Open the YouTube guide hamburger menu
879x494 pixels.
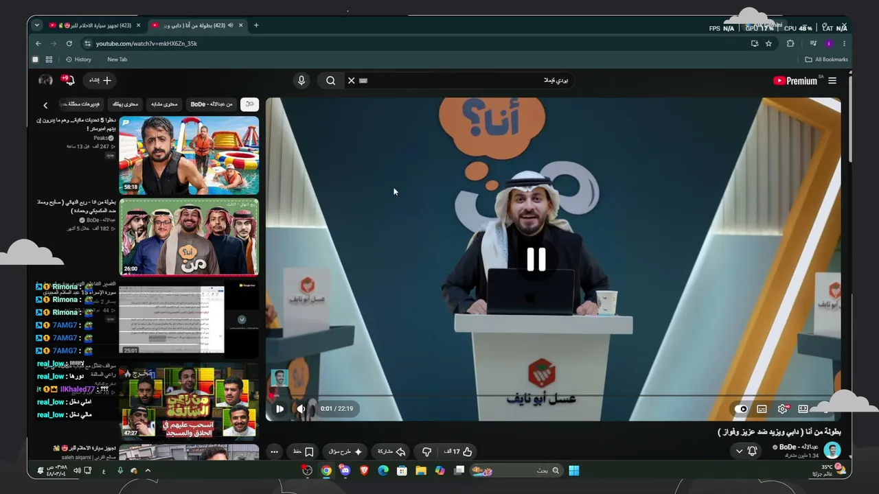click(x=832, y=80)
